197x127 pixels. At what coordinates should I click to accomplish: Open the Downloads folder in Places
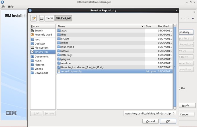tap(41, 73)
